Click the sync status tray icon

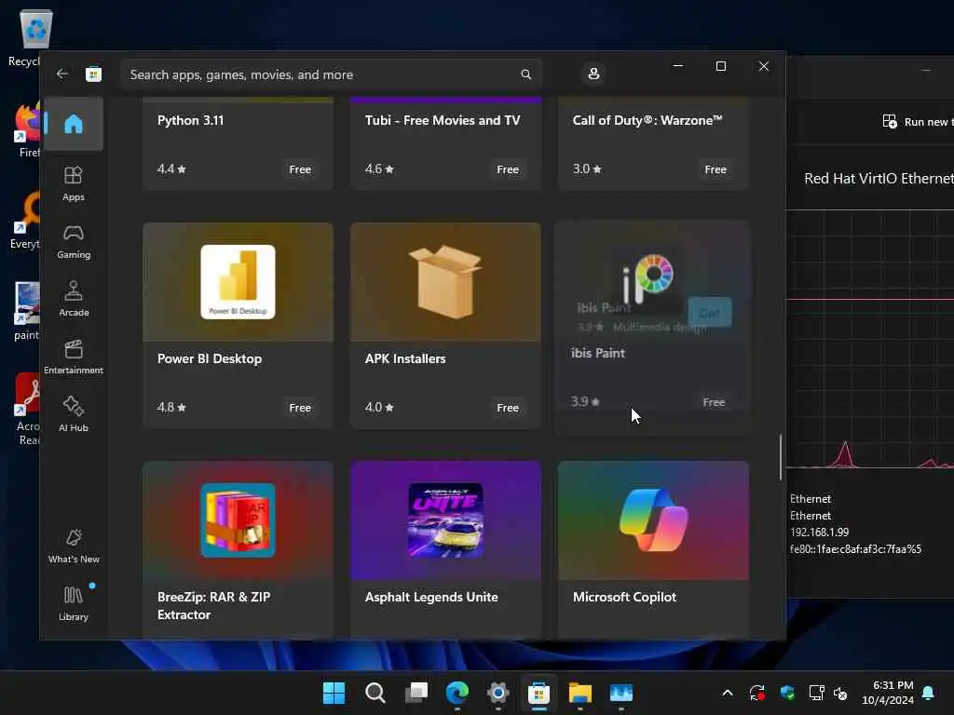tap(757, 693)
